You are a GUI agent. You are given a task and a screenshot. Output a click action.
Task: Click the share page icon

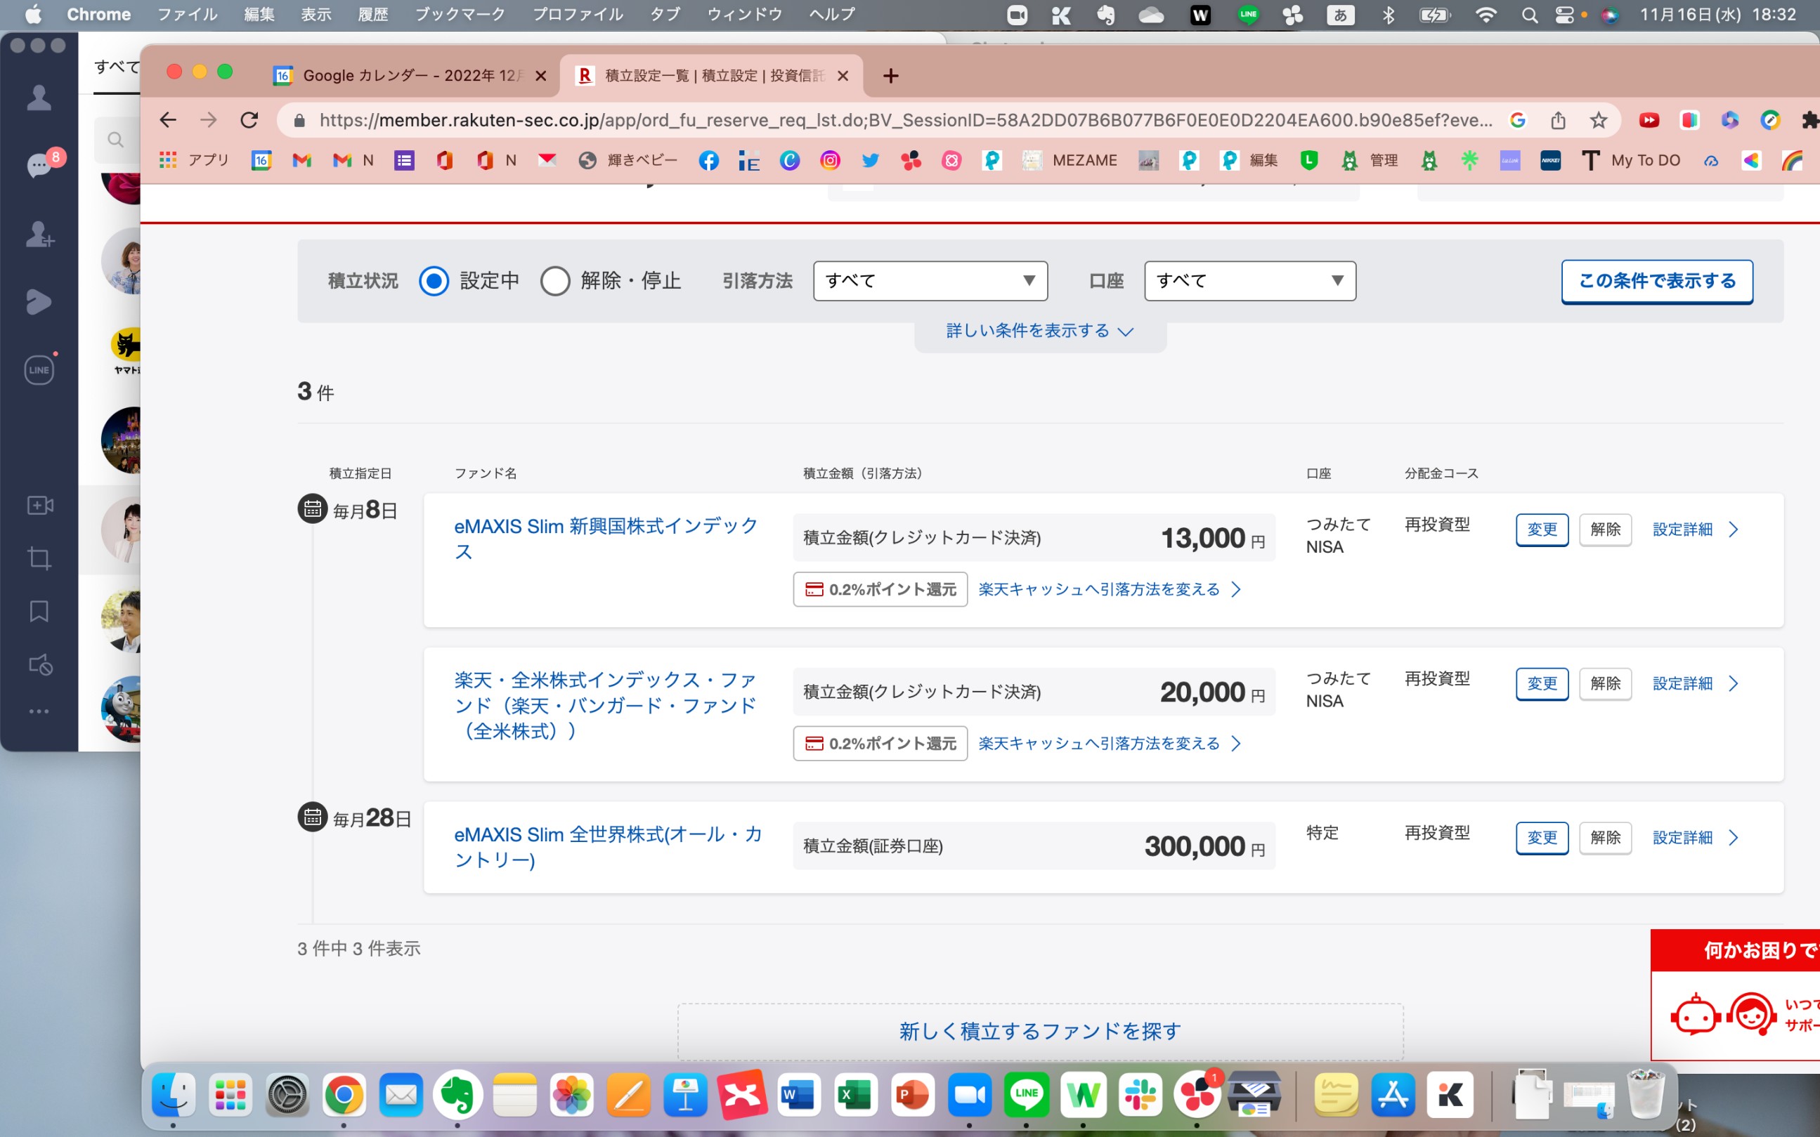1558,120
